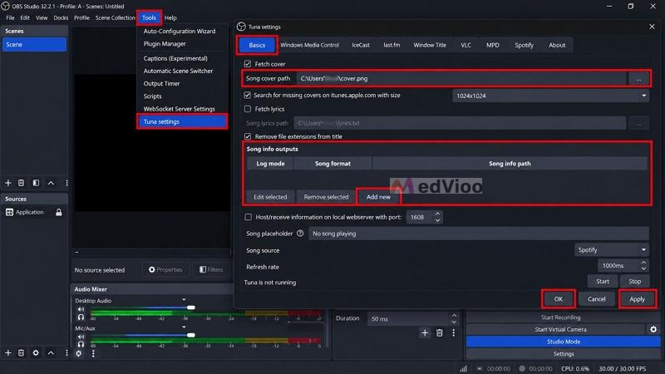Open Sources panel three-dot menu

point(66,352)
